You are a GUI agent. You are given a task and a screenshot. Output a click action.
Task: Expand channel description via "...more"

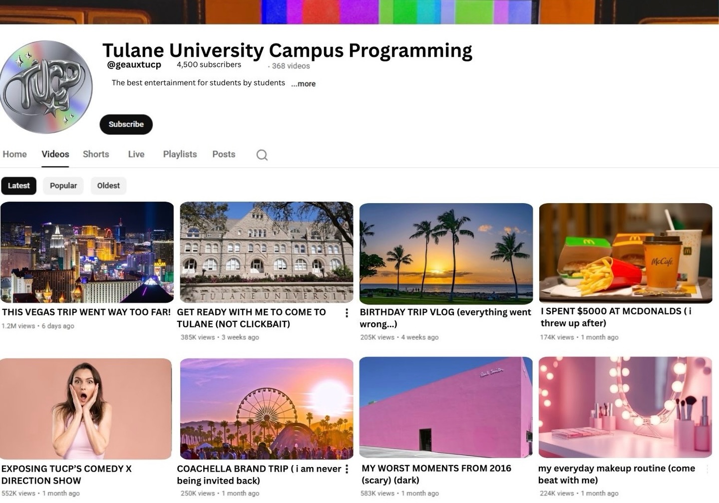click(303, 84)
